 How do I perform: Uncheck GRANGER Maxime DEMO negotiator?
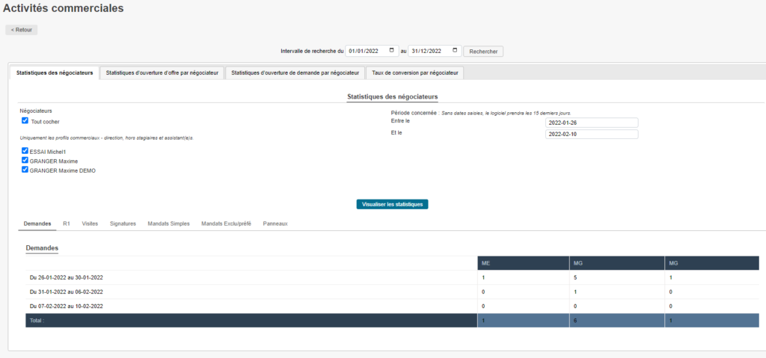pyautogui.click(x=25, y=170)
